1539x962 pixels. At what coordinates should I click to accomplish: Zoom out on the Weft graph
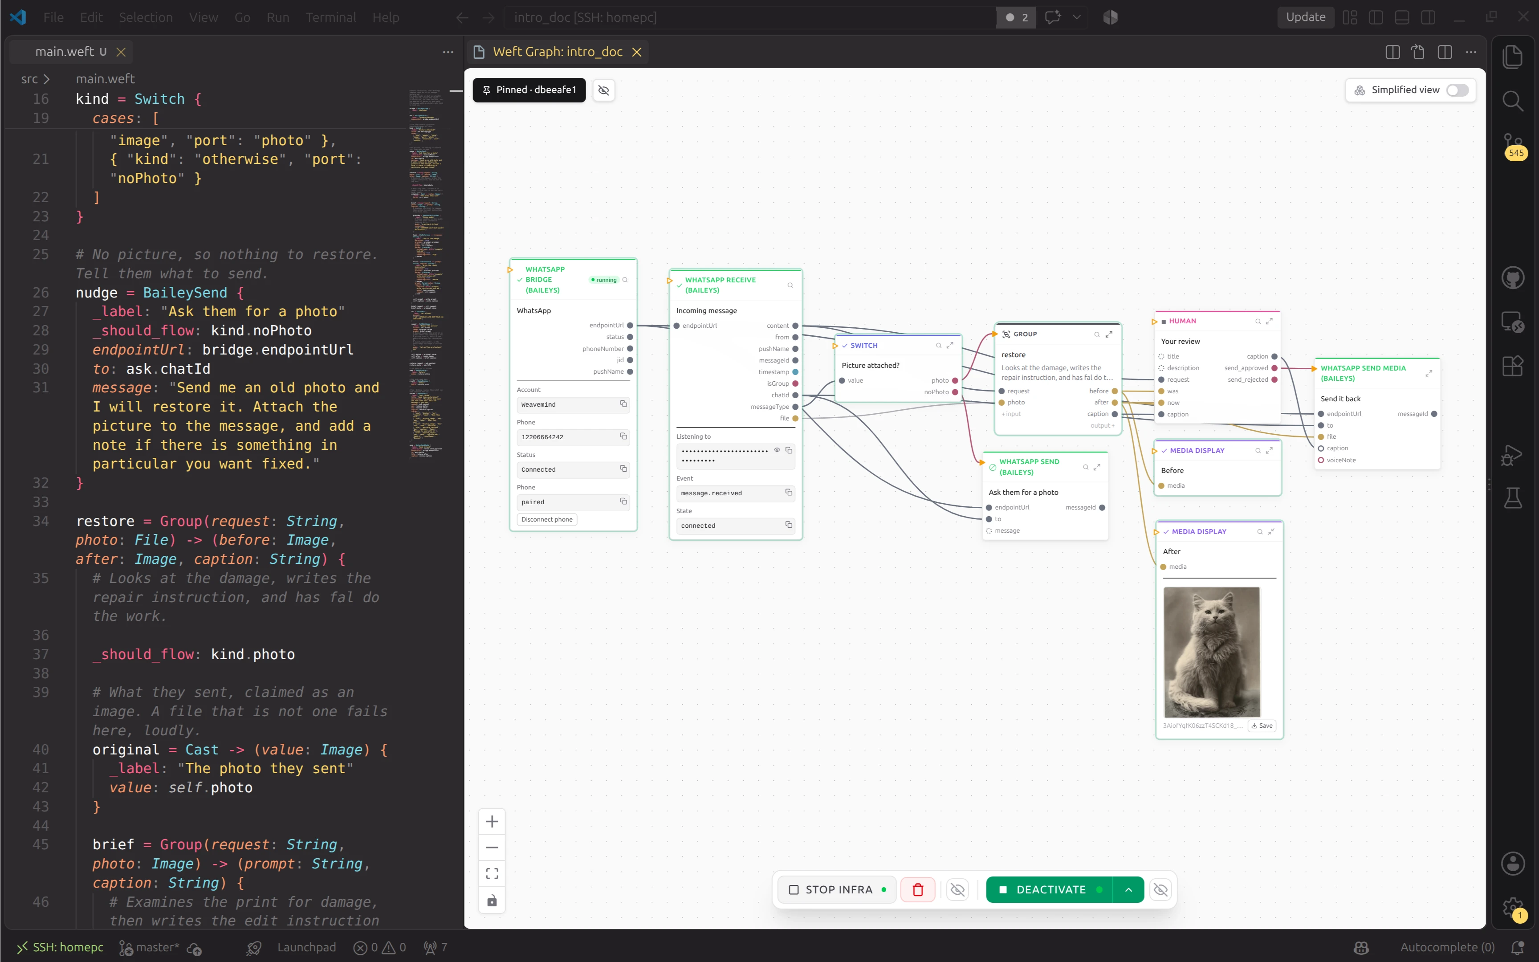point(492,848)
